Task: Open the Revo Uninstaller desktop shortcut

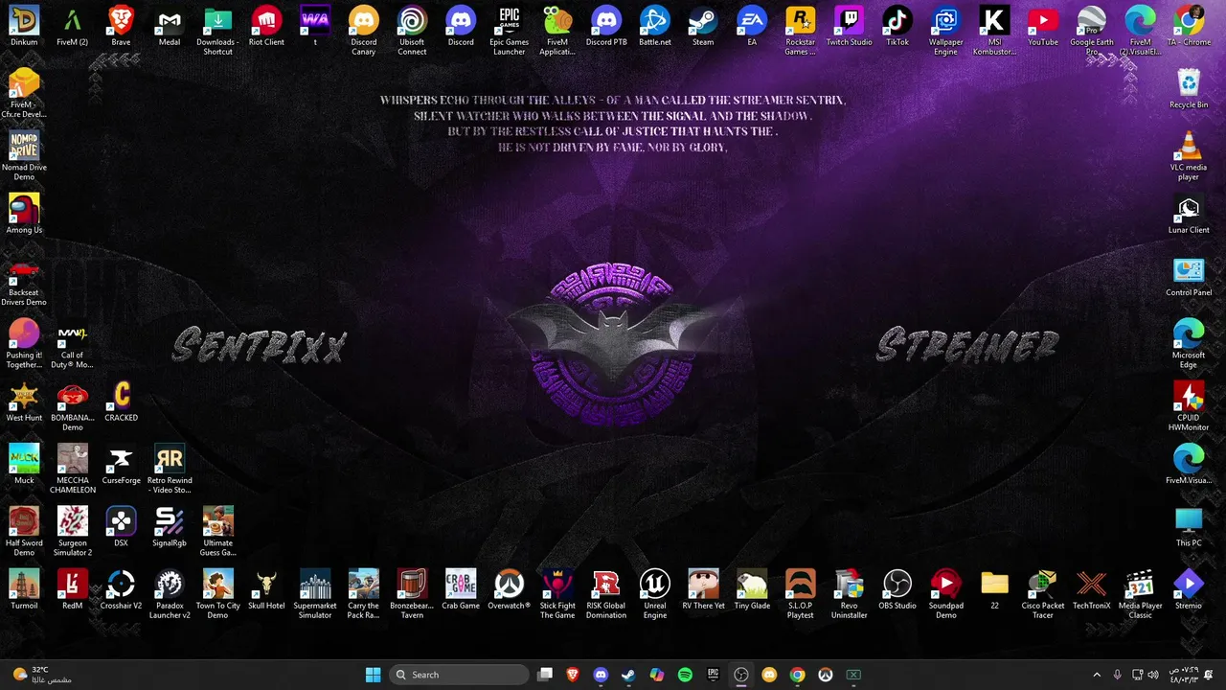Action: tap(849, 594)
